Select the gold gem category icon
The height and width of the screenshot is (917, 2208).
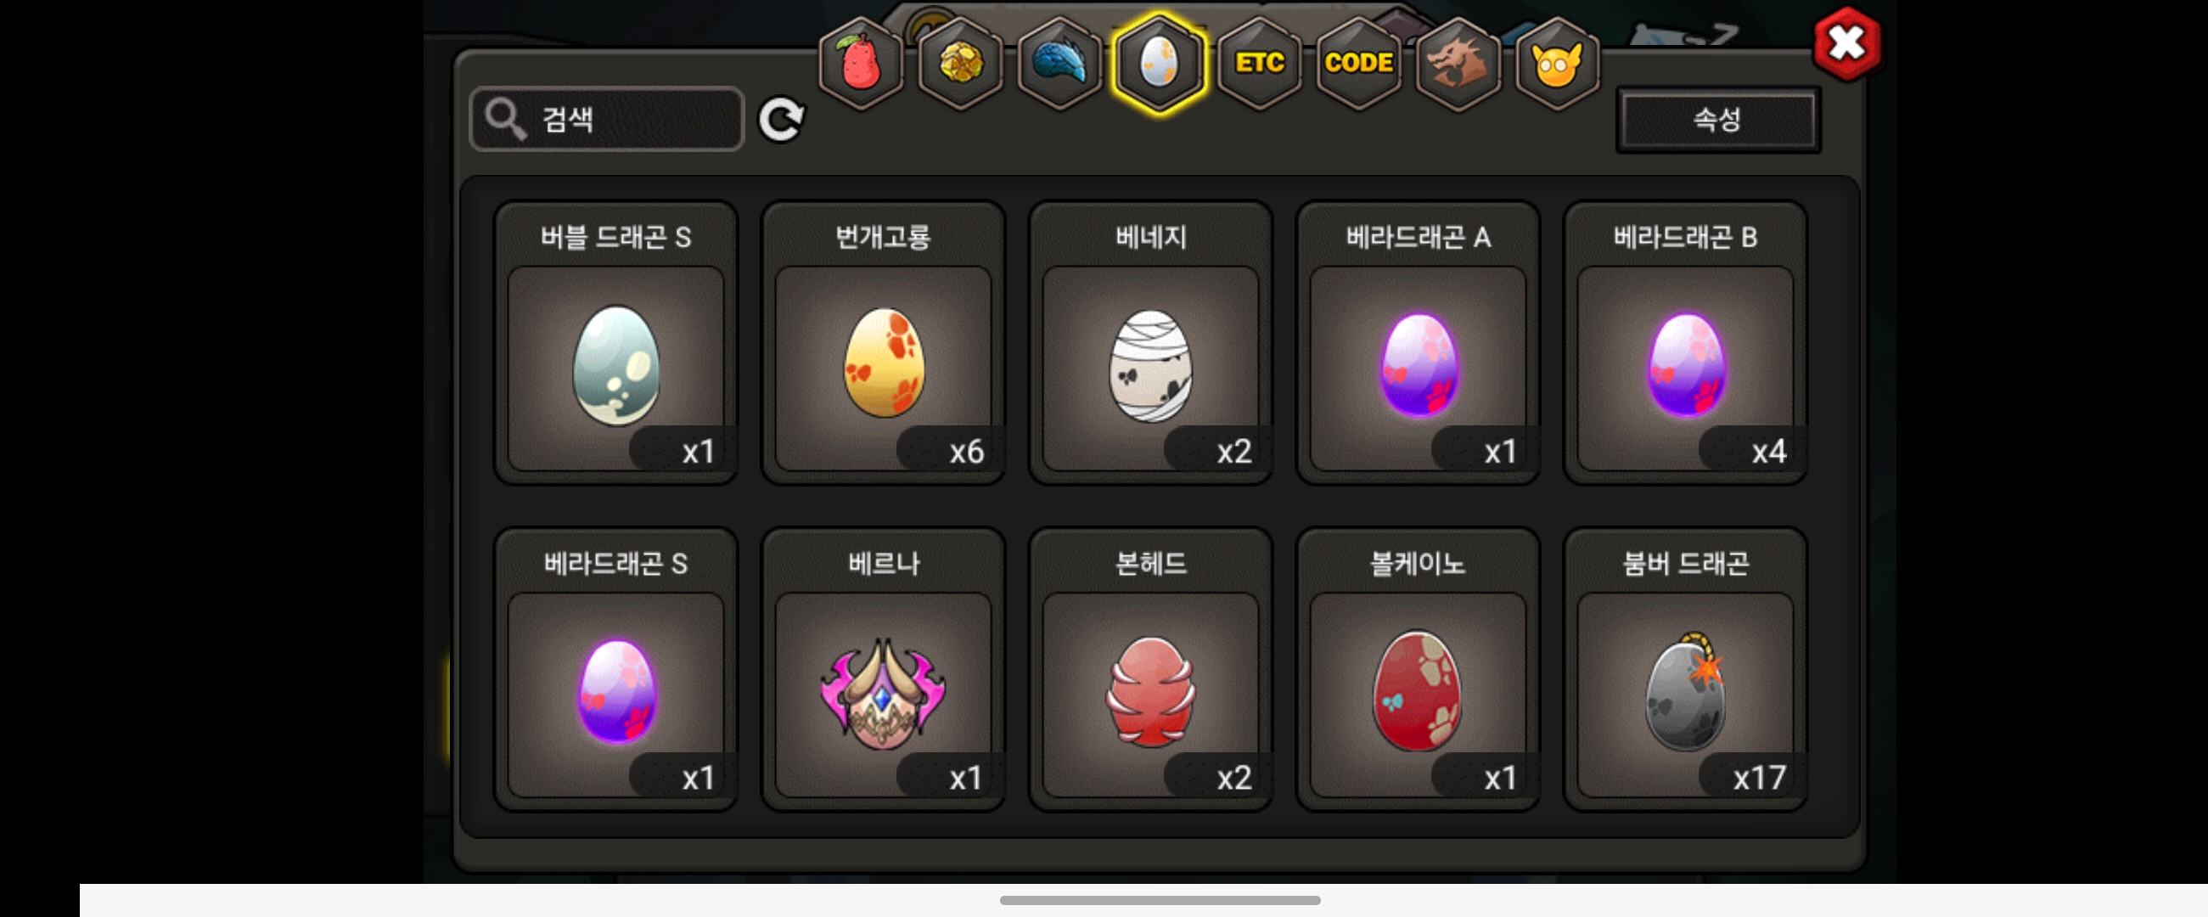(x=960, y=64)
